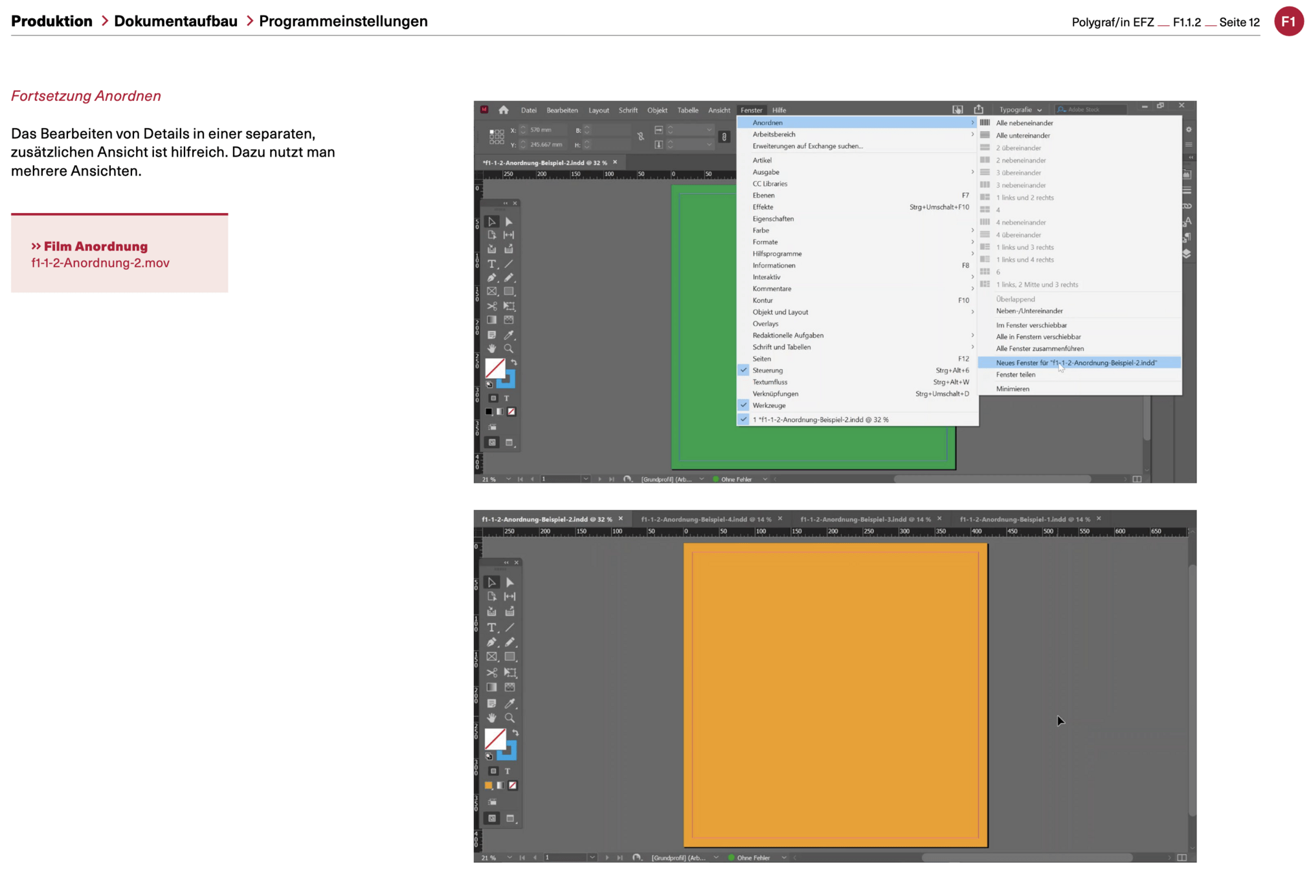Select the Pen tool in the orange document's toolbox
The image size is (1311, 874).
click(491, 642)
